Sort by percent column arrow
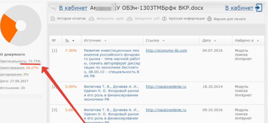This screenshot has width=268, height=123. [x=73, y=41]
